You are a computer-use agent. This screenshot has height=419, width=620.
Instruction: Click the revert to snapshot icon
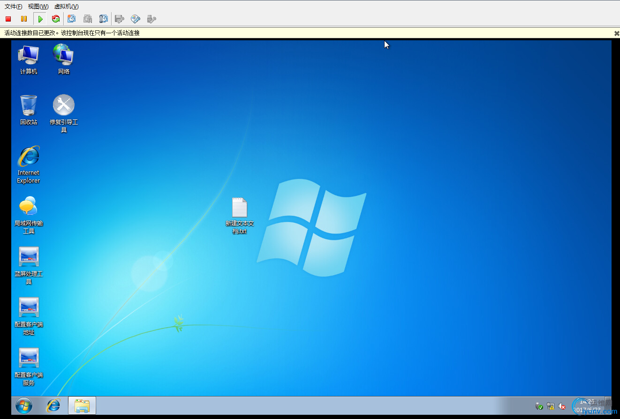pos(88,19)
